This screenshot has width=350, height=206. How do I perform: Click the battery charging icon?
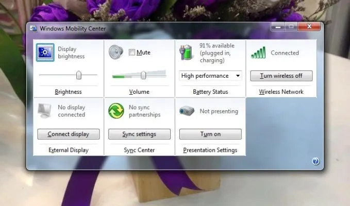[x=186, y=53]
